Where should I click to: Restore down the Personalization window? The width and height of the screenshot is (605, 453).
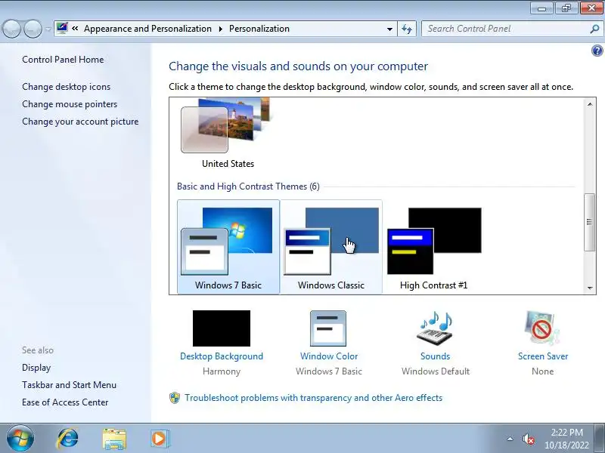[x=566, y=8]
